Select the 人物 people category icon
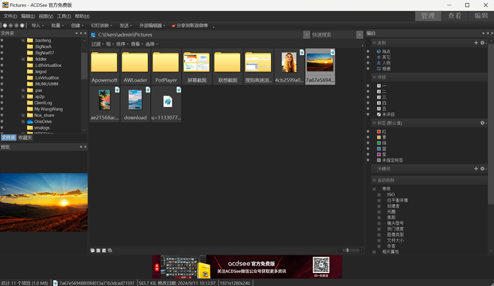494x286 pixels. (x=379, y=63)
